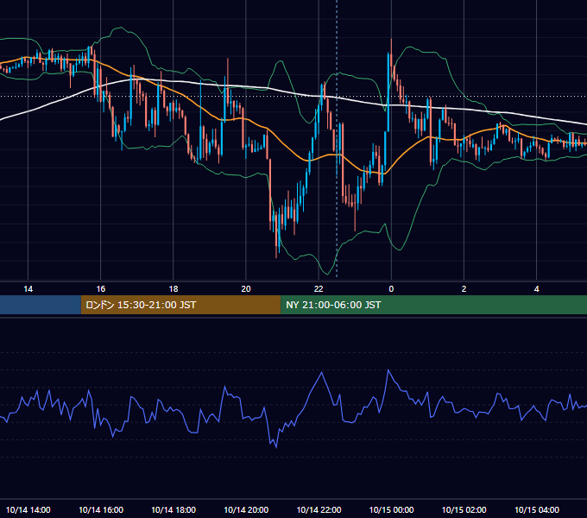The height and width of the screenshot is (518, 587).
Task: Click the oscillator peak at 10/15 00:00
Action: click(388, 370)
